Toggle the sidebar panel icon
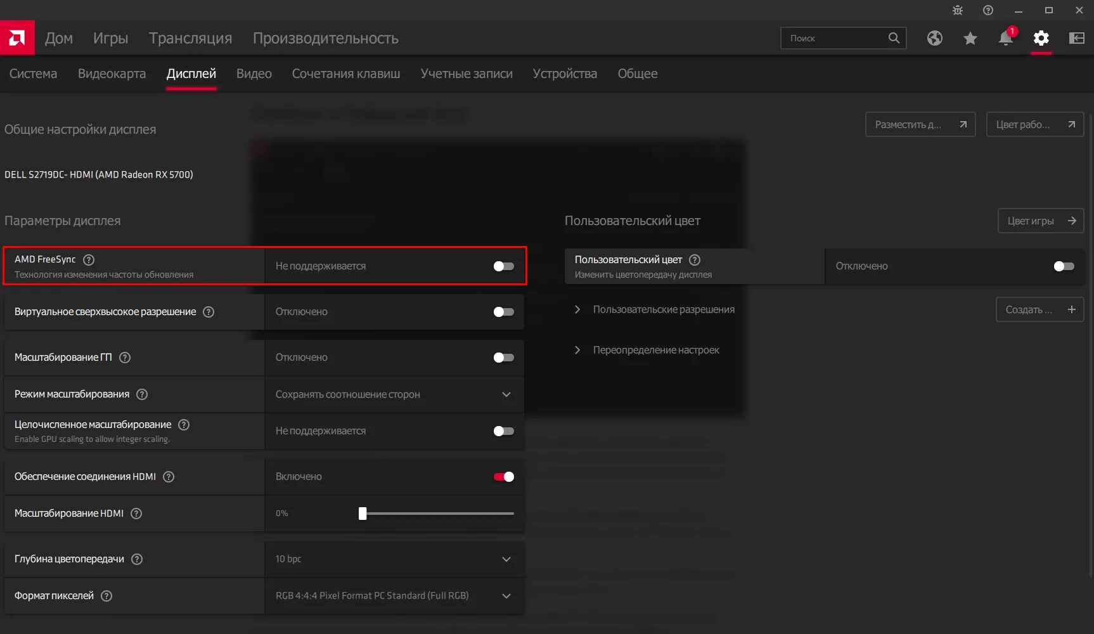Screen dimensions: 1094x634 click(x=1077, y=38)
